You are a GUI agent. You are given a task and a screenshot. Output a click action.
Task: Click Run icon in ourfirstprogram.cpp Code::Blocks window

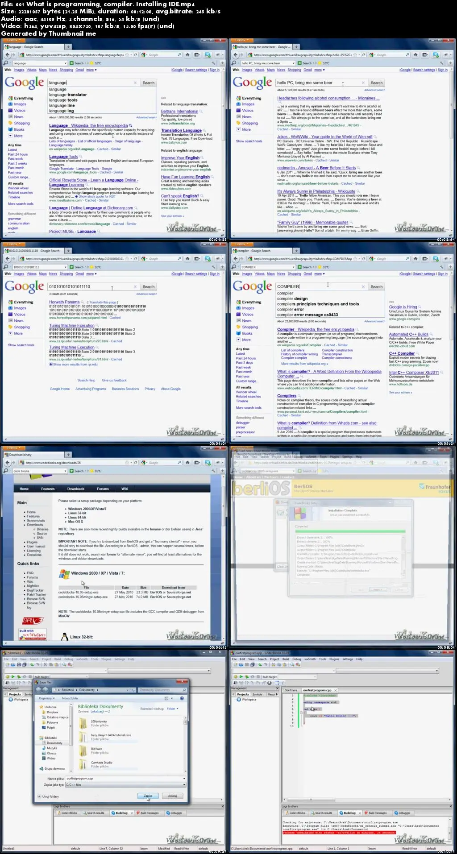click(241, 677)
